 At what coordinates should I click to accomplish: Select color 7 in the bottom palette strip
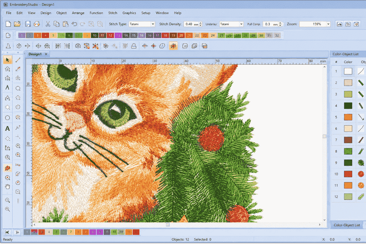71,232
